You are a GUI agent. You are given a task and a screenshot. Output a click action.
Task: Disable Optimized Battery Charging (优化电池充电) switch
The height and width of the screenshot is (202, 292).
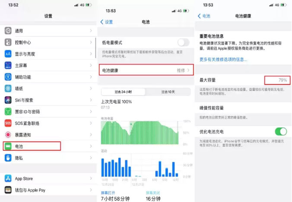281,132
